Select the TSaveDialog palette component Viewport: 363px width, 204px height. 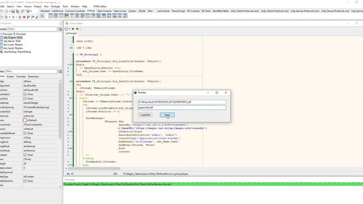[56, 16]
